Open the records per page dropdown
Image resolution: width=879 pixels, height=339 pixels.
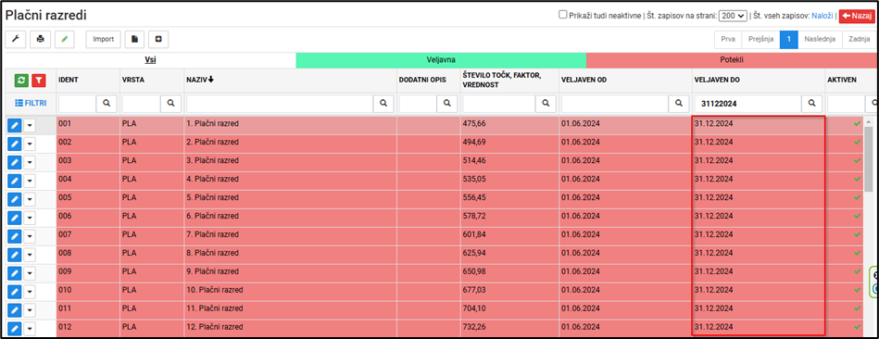click(x=733, y=17)
